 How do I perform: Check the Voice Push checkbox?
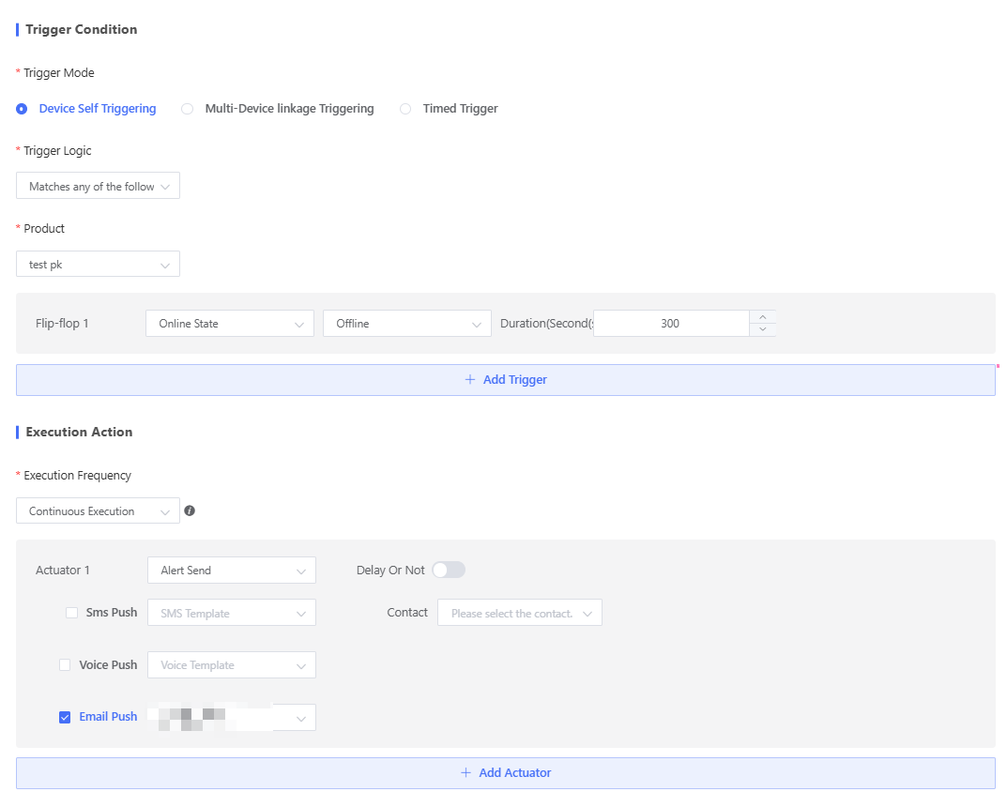[65, 664]
